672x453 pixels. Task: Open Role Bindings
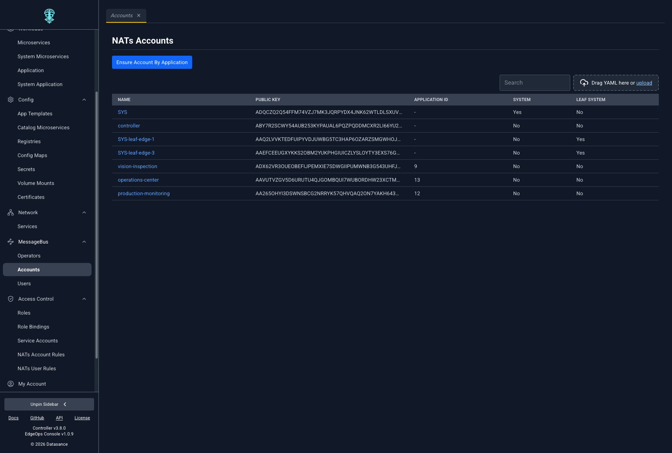[33, 327]
